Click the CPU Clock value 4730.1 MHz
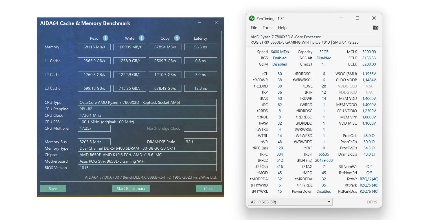Image resolution: width=421 pixels, height=220 pixels. click(147, 115)
